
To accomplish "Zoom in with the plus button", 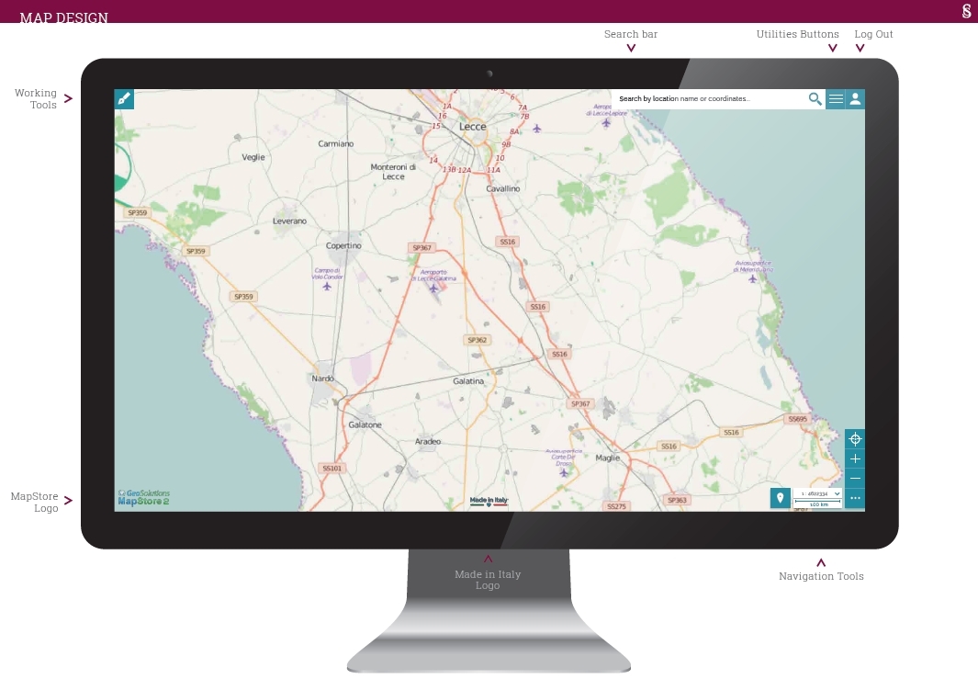I will 855,458.
